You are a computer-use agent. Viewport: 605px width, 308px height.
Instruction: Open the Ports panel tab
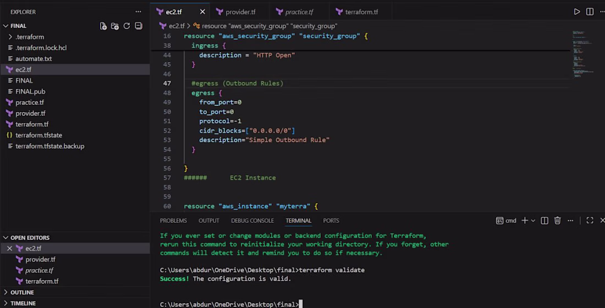(331, 221)
